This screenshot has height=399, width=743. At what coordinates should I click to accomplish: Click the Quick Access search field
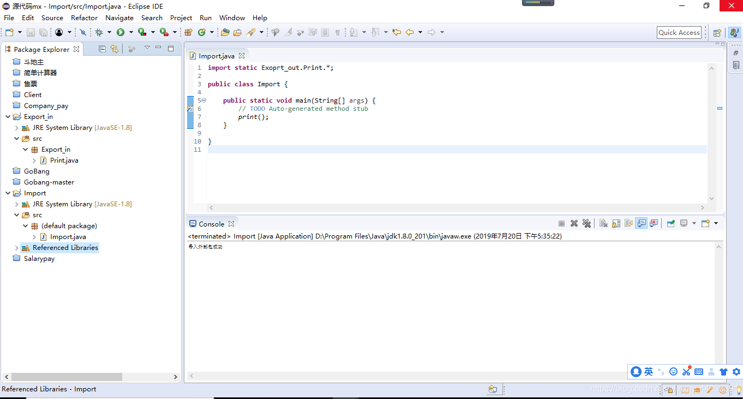[679, 32]
